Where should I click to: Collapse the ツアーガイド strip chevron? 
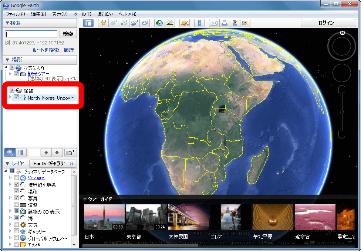pyautogui.click(x=85, y=199)
